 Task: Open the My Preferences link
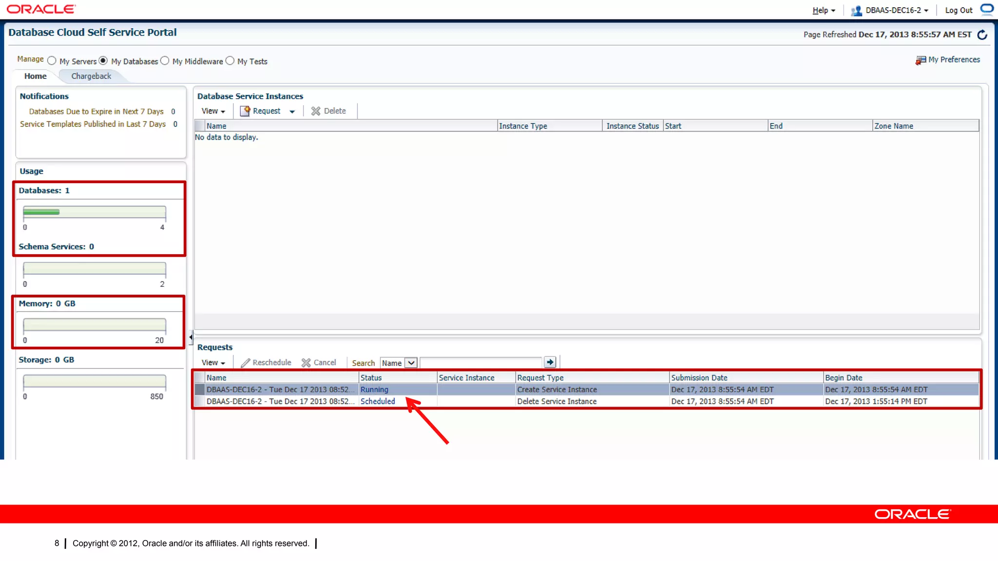coord(954,59)
